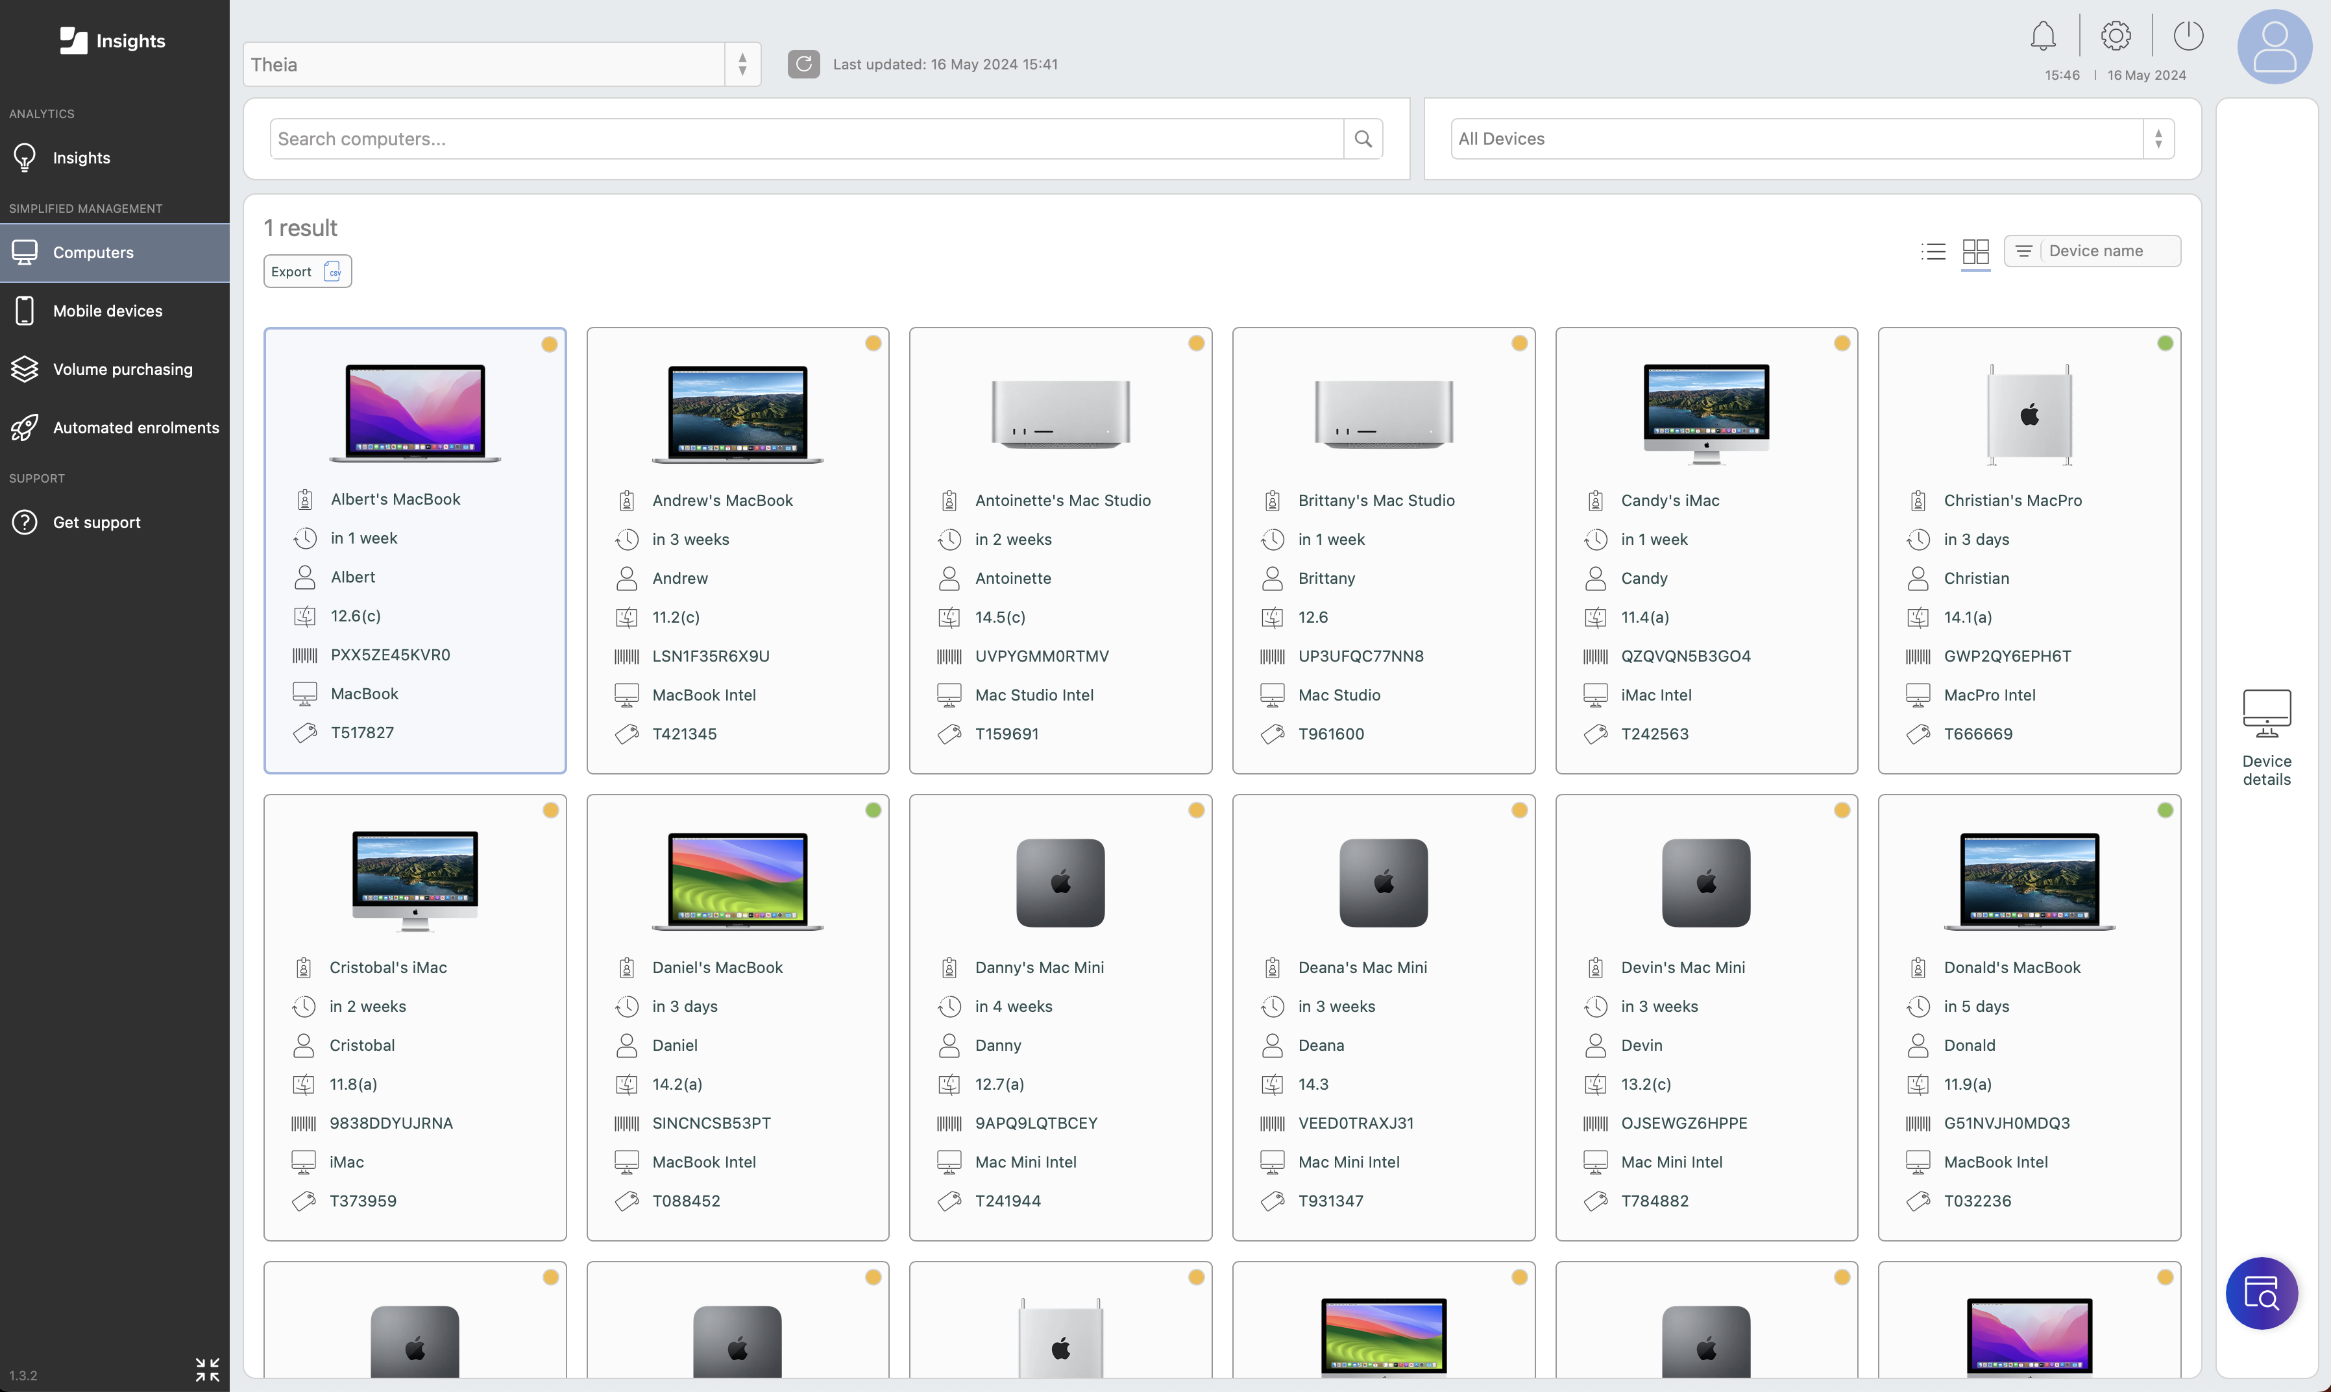Click the notifications bell icon
The height and width of the screenshot is (1392, 2331).
(2043, 36)
